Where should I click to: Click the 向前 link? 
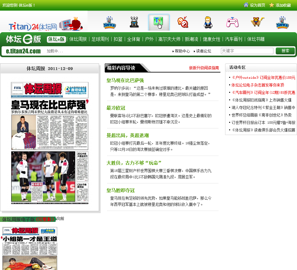click(60, 219)
